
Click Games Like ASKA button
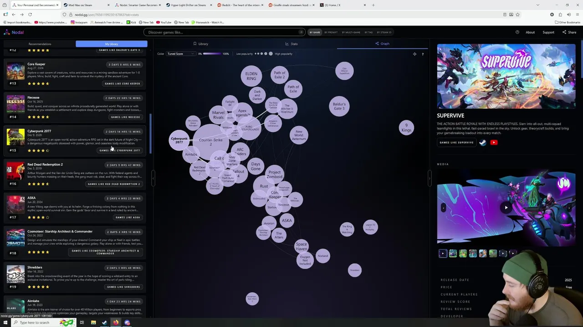click(x=128, y=218)
